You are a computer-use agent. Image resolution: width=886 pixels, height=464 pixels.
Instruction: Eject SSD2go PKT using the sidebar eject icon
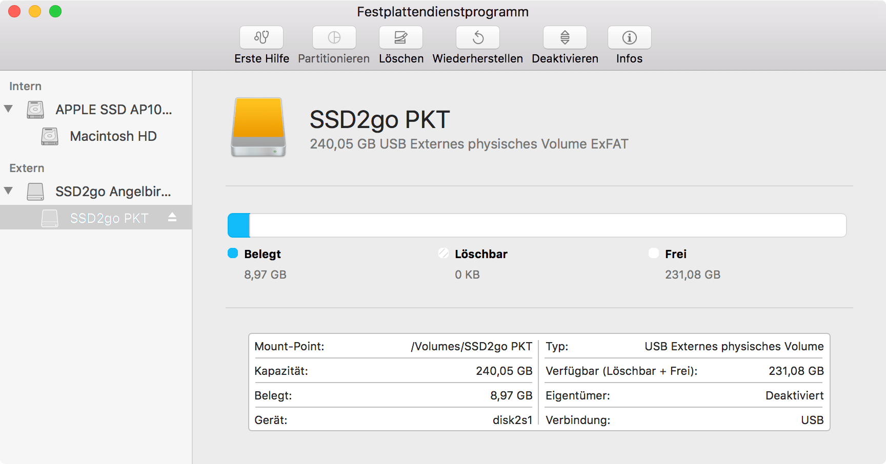pyautogui.click(x=172, y=217)
